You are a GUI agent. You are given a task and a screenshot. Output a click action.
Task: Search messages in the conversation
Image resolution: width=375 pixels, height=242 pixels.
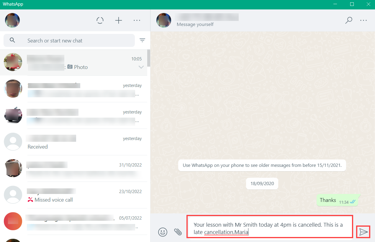coord(349,20)
